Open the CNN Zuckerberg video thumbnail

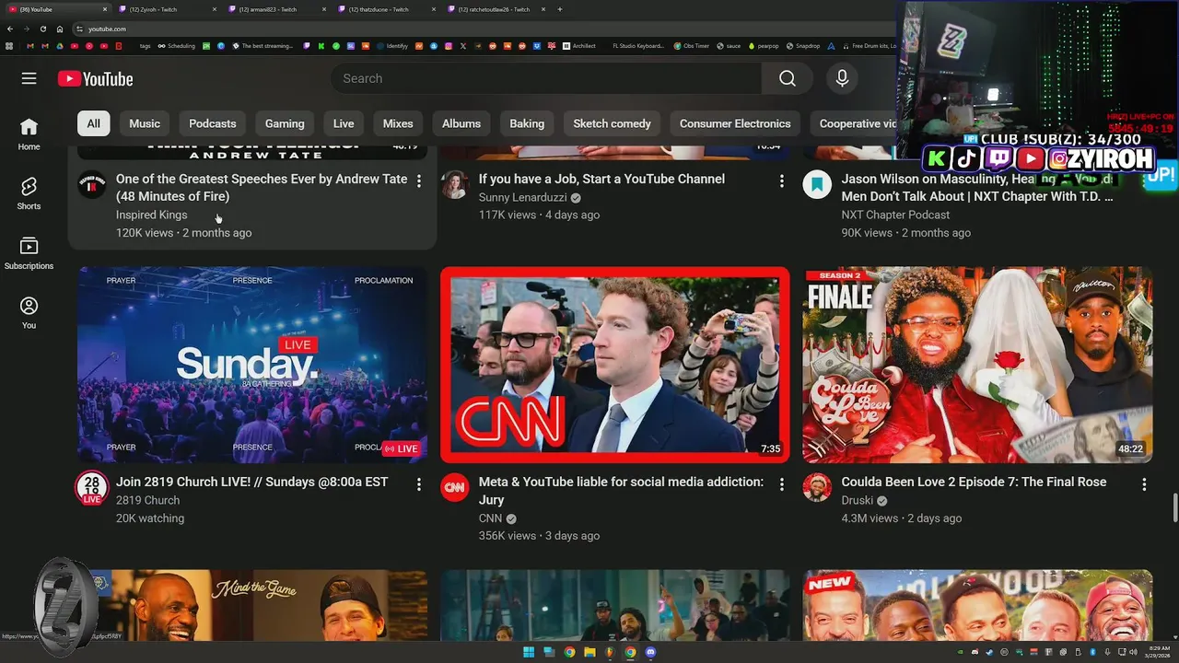(x=615, y=365)
